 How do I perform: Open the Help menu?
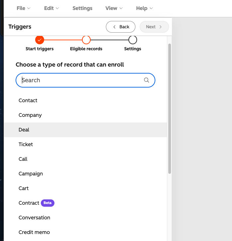coord(144,8)
